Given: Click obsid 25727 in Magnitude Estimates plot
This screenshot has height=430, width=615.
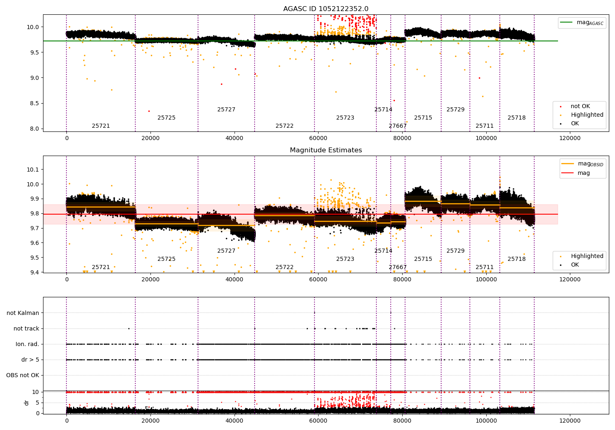Looking at the screenshot, I should pos(226,251).
